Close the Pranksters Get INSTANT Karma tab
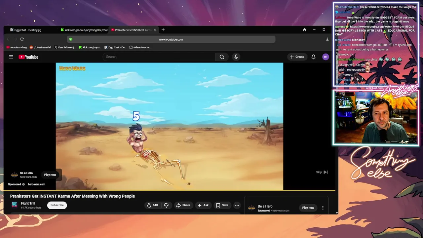This screenshot has width=423, height=238. tap(155, 30)
